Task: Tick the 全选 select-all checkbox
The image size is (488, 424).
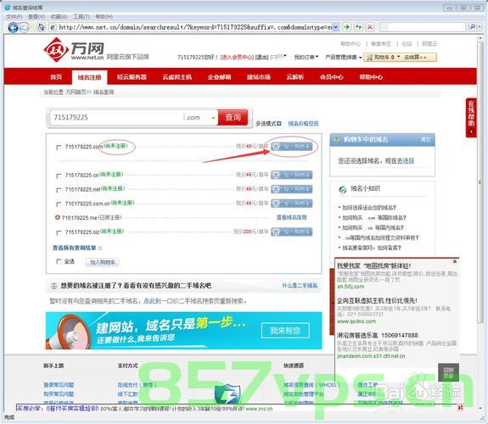Action: (x=59, y=261)
